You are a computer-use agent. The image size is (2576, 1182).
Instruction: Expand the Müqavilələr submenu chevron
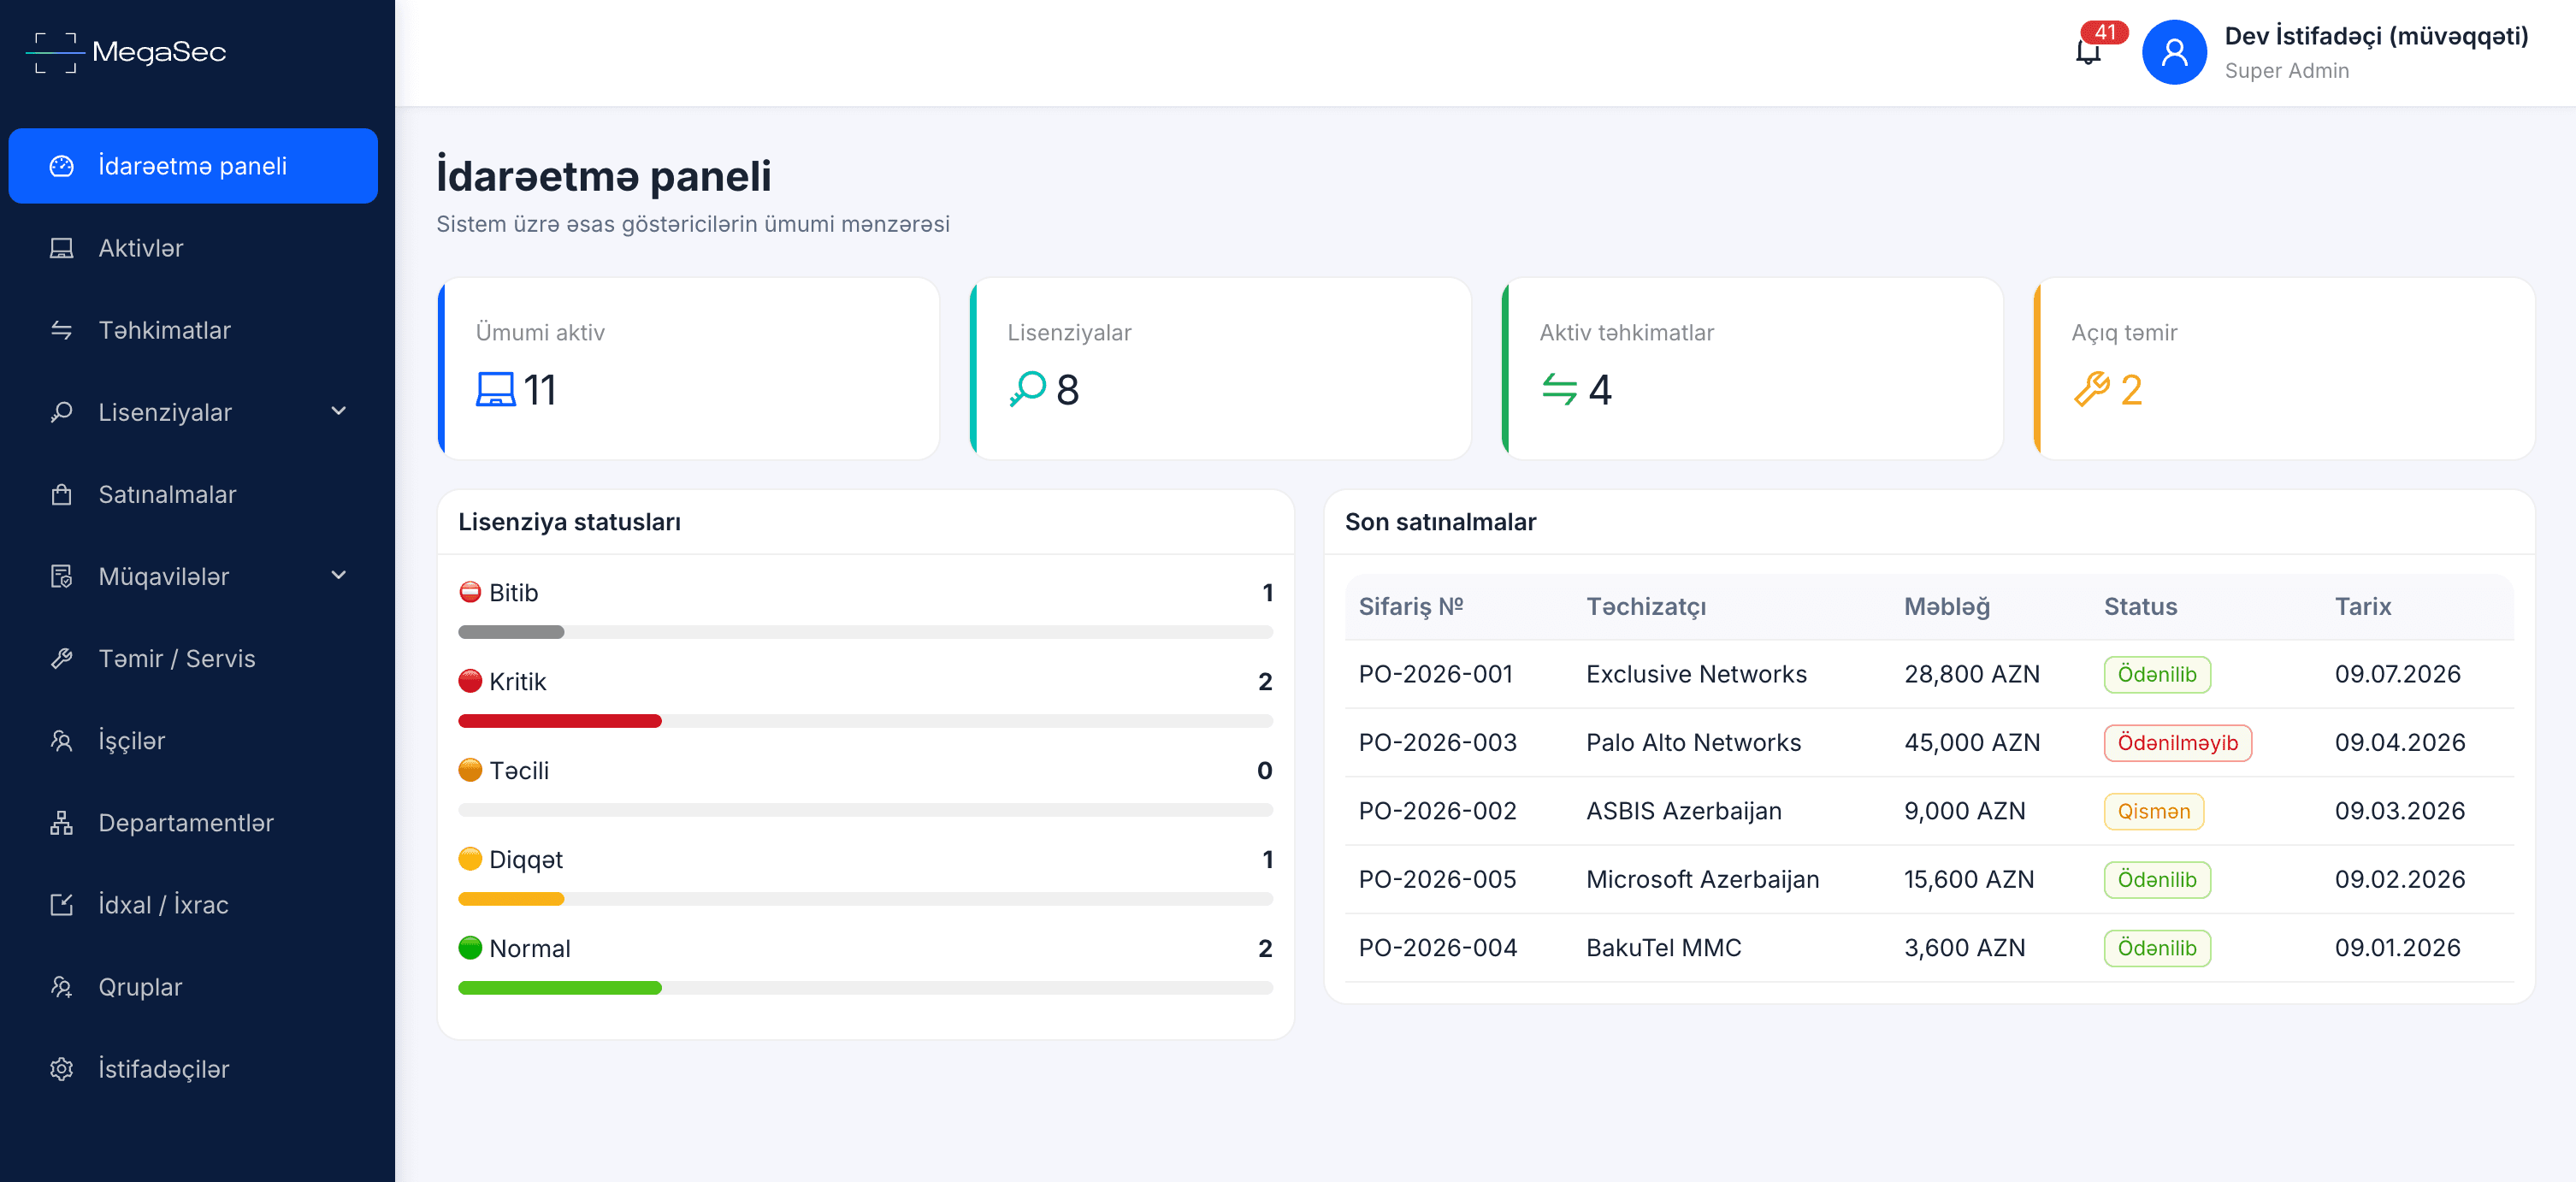tap(339, 575)
